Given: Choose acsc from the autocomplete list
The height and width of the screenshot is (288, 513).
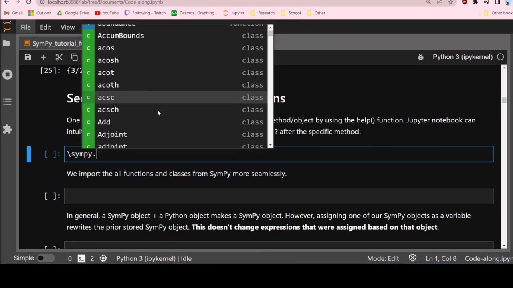Looking at the screenshot, I should 106,97.
